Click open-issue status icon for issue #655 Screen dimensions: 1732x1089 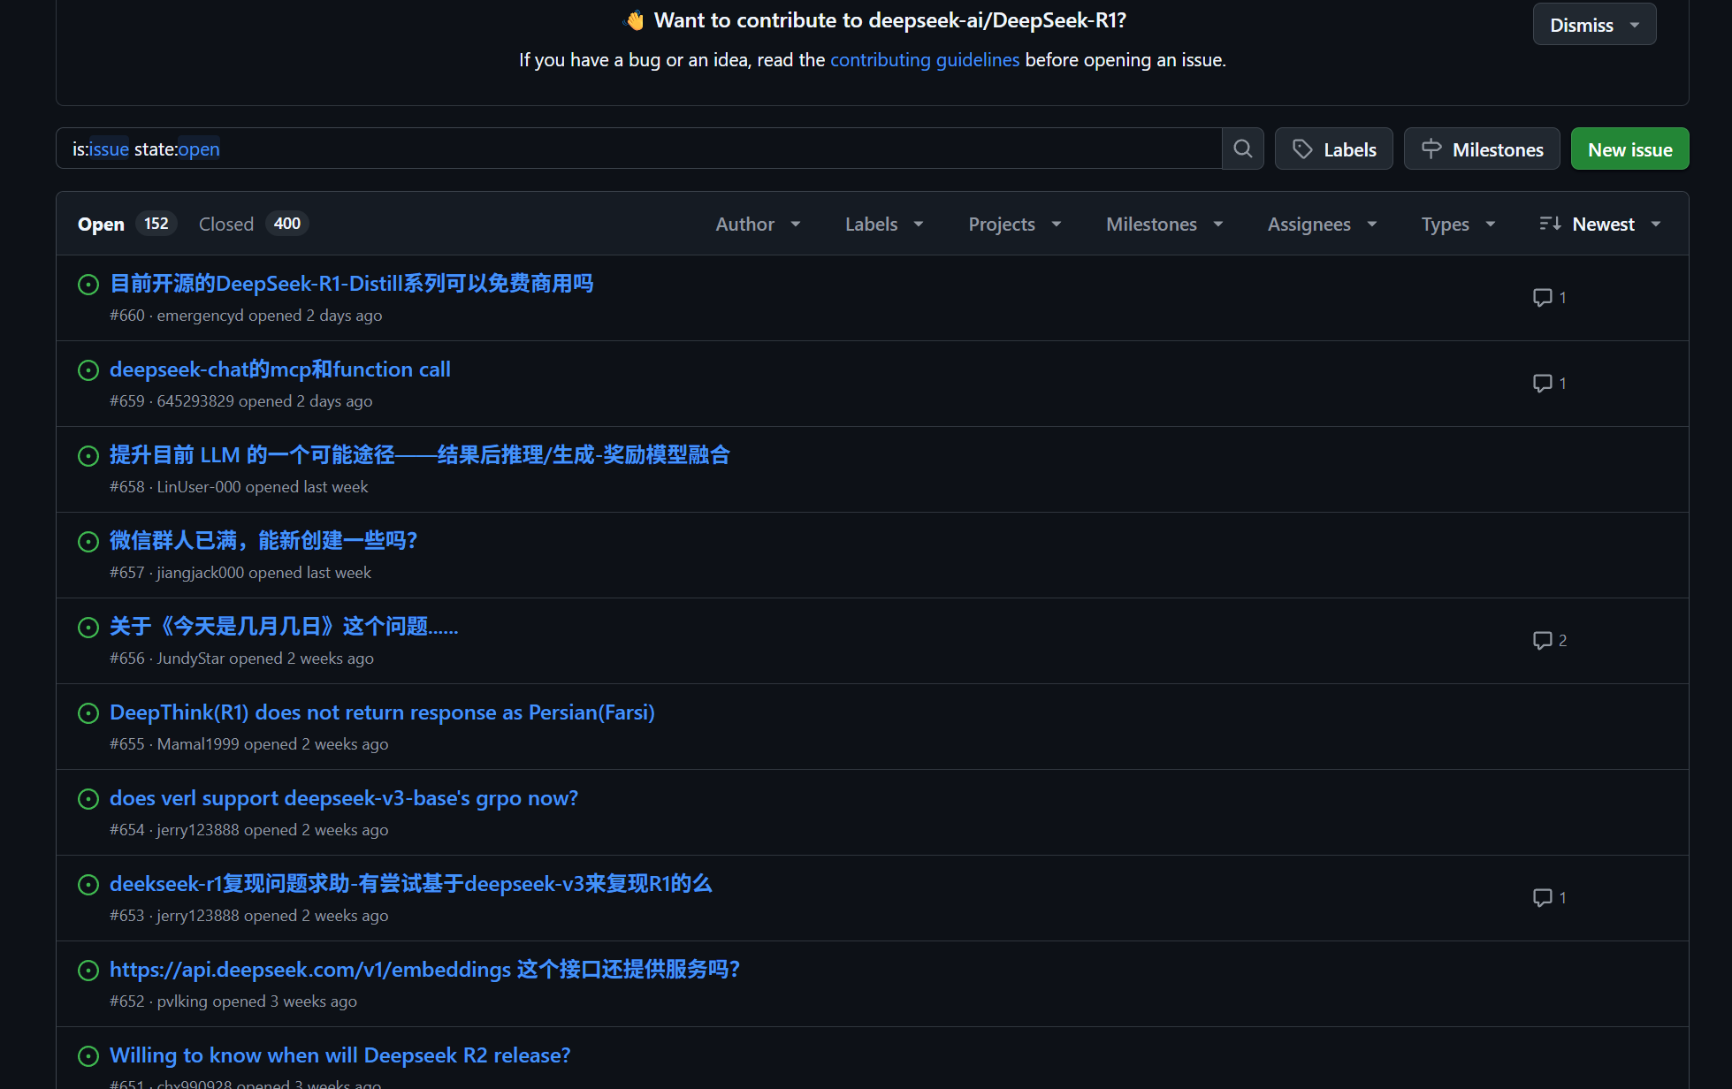click(88, 713)
